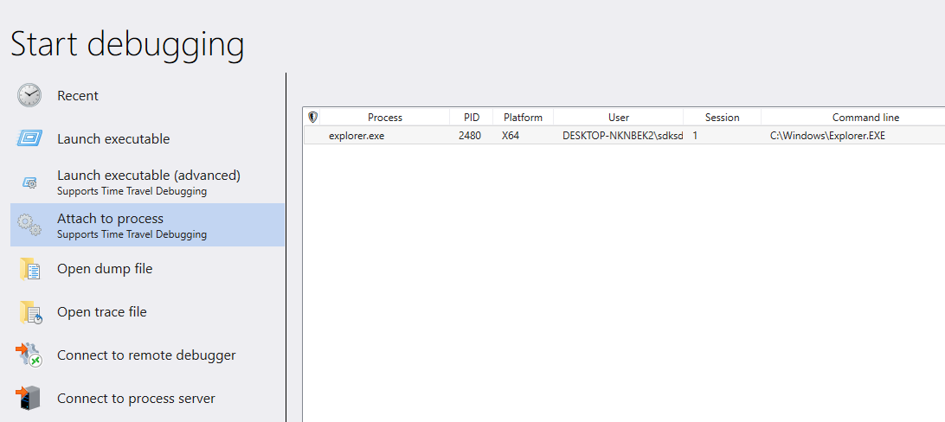Click the gears icon for Attach to process

coord(29,225)
